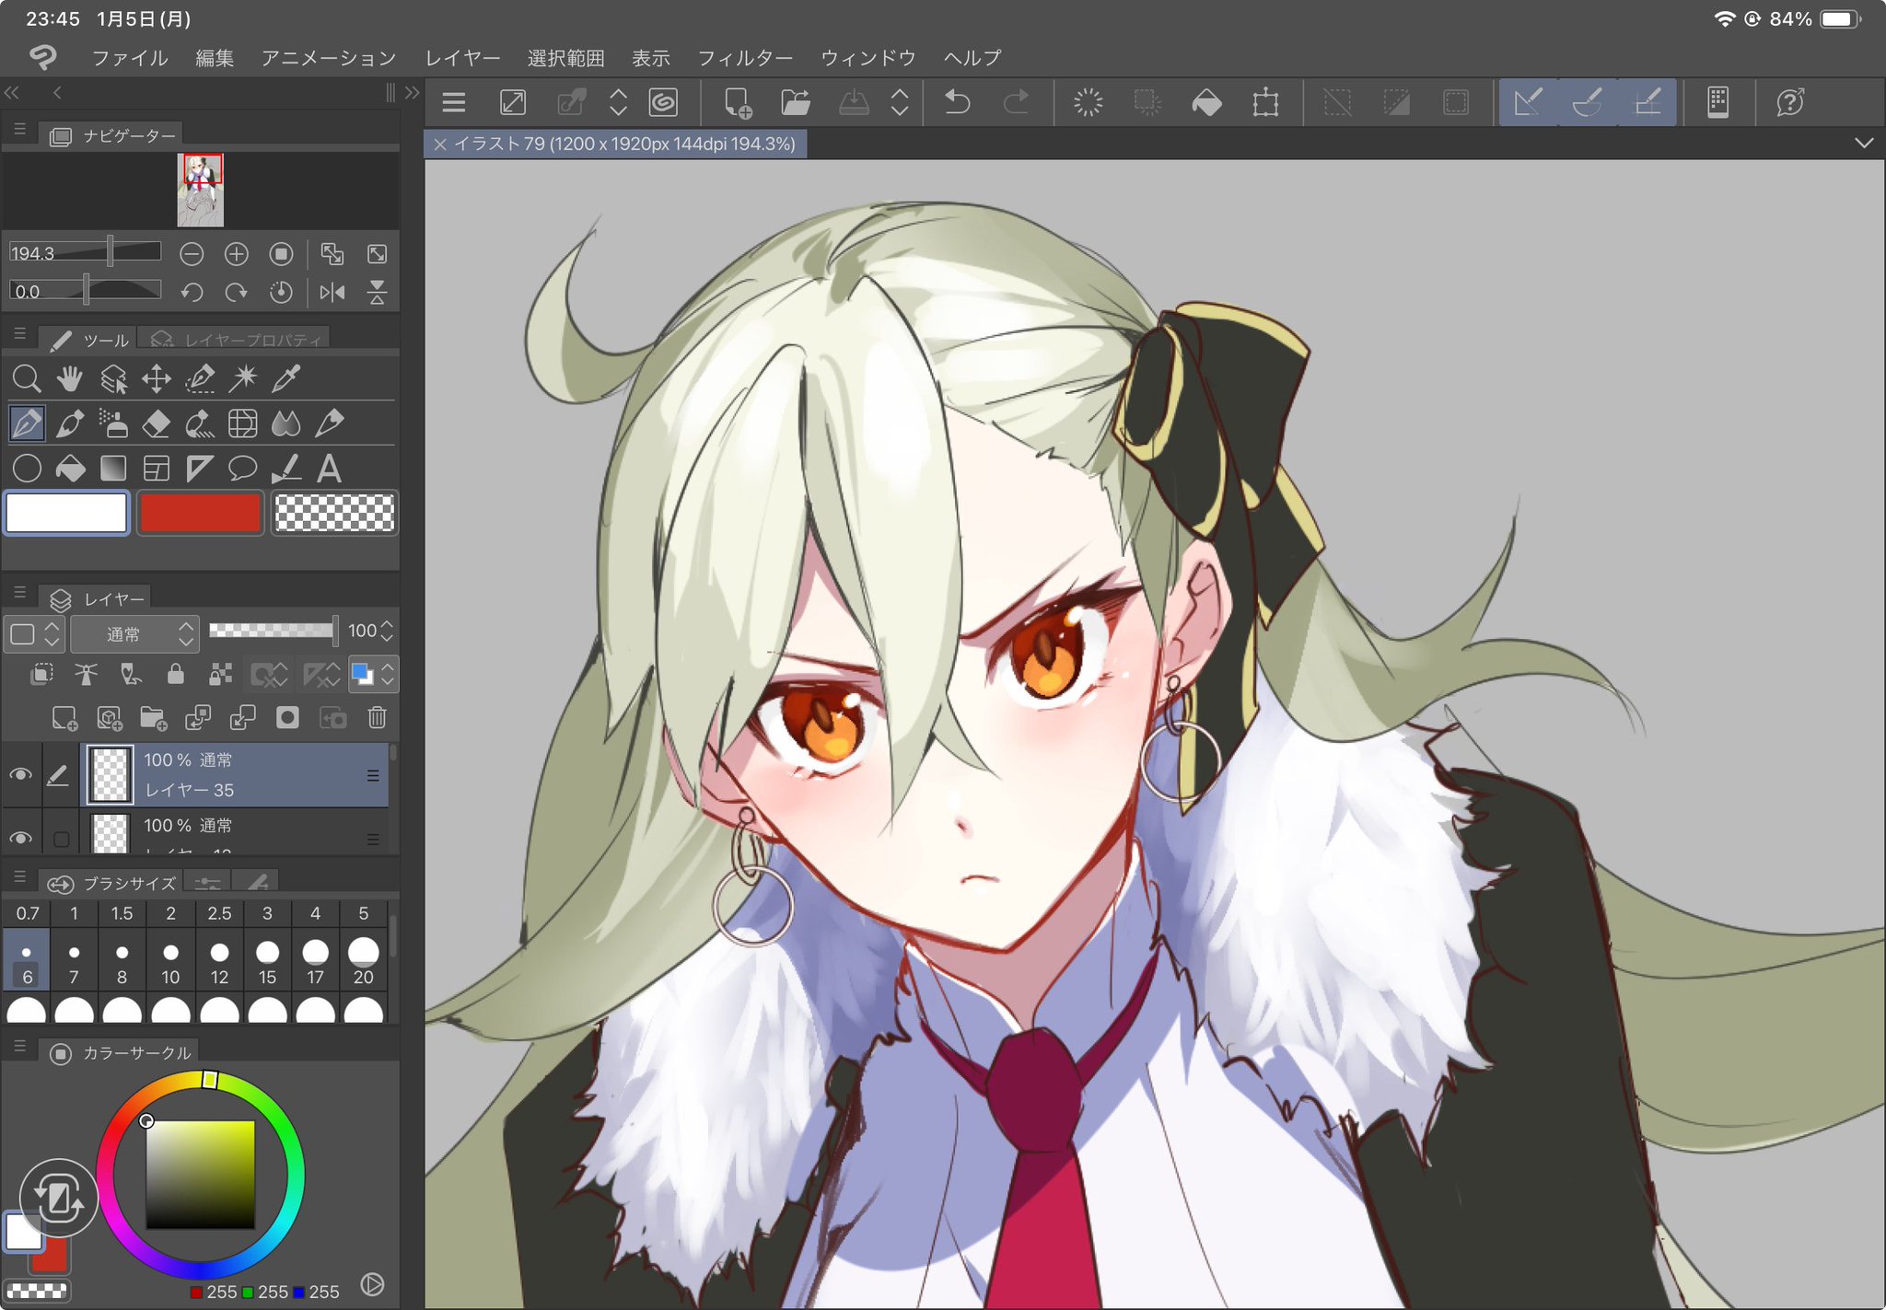The width and height of the screenshot is (1886, 1310).
Task: Click the flip horizontal icon in Navigator
Action: pos(332,293)
